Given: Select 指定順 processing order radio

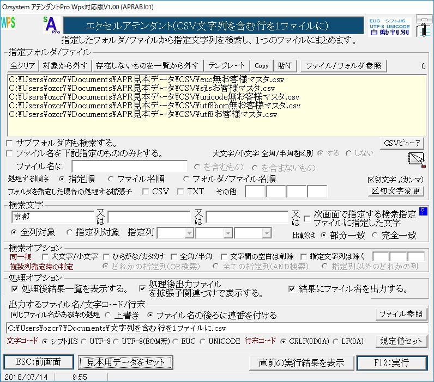Looking at the screenshot, I should pos(62,179).
